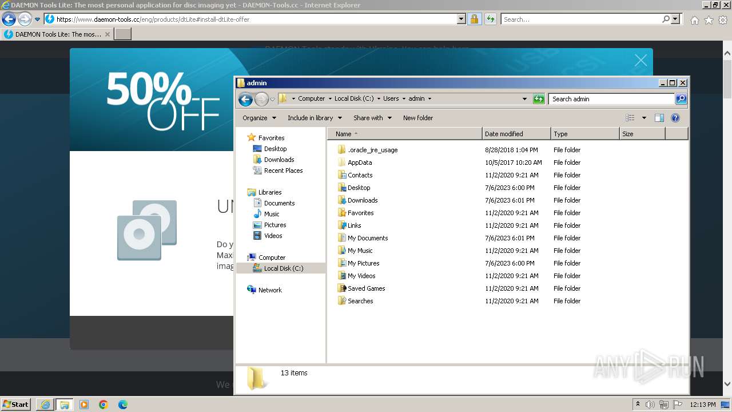
Task: Open IE Home icon
Action: point(694,20)
